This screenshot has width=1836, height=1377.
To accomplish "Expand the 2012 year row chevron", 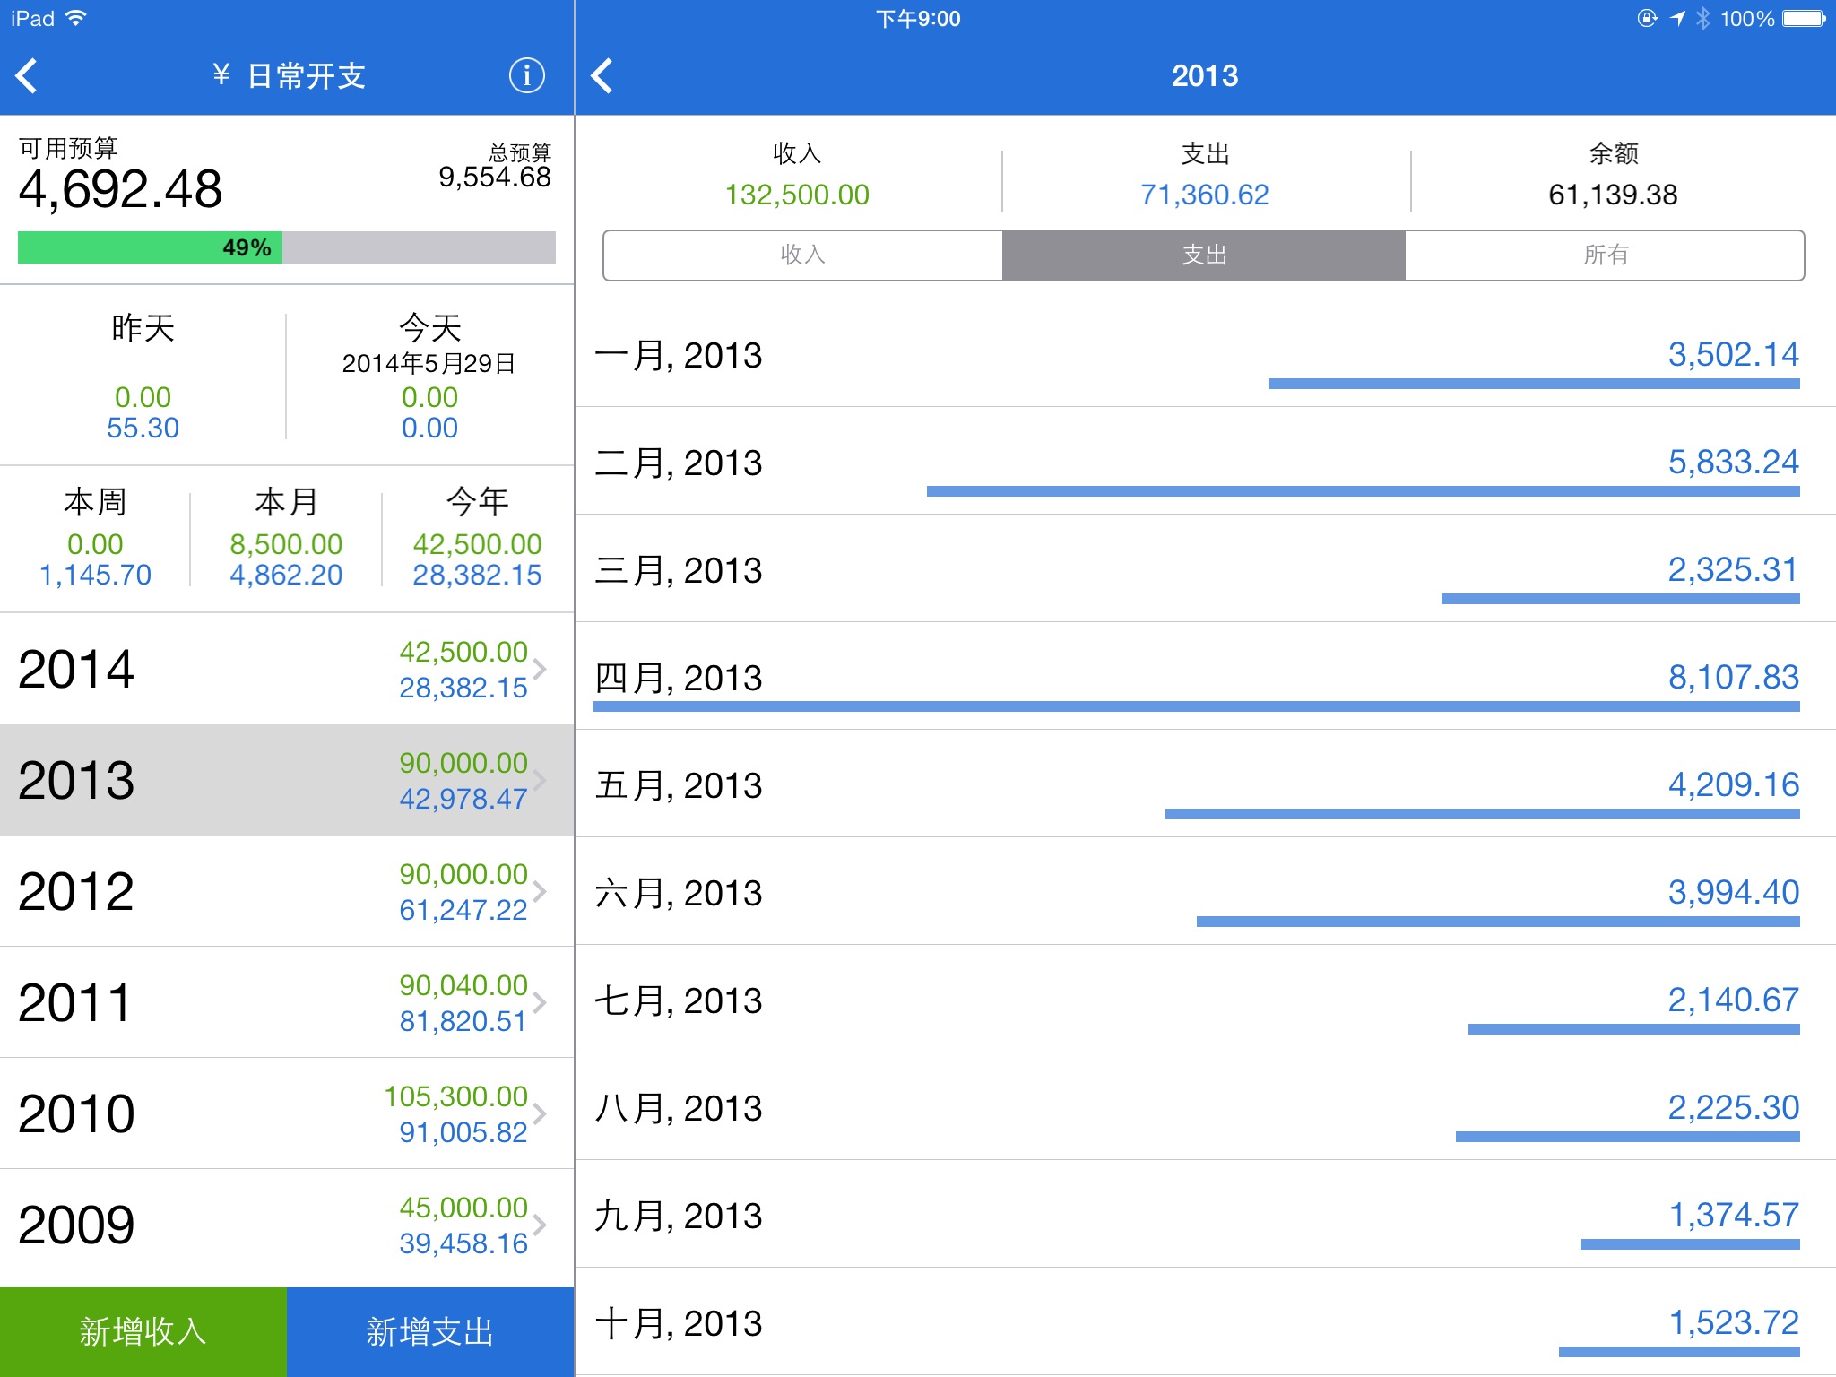I will [x=540, y=891].
